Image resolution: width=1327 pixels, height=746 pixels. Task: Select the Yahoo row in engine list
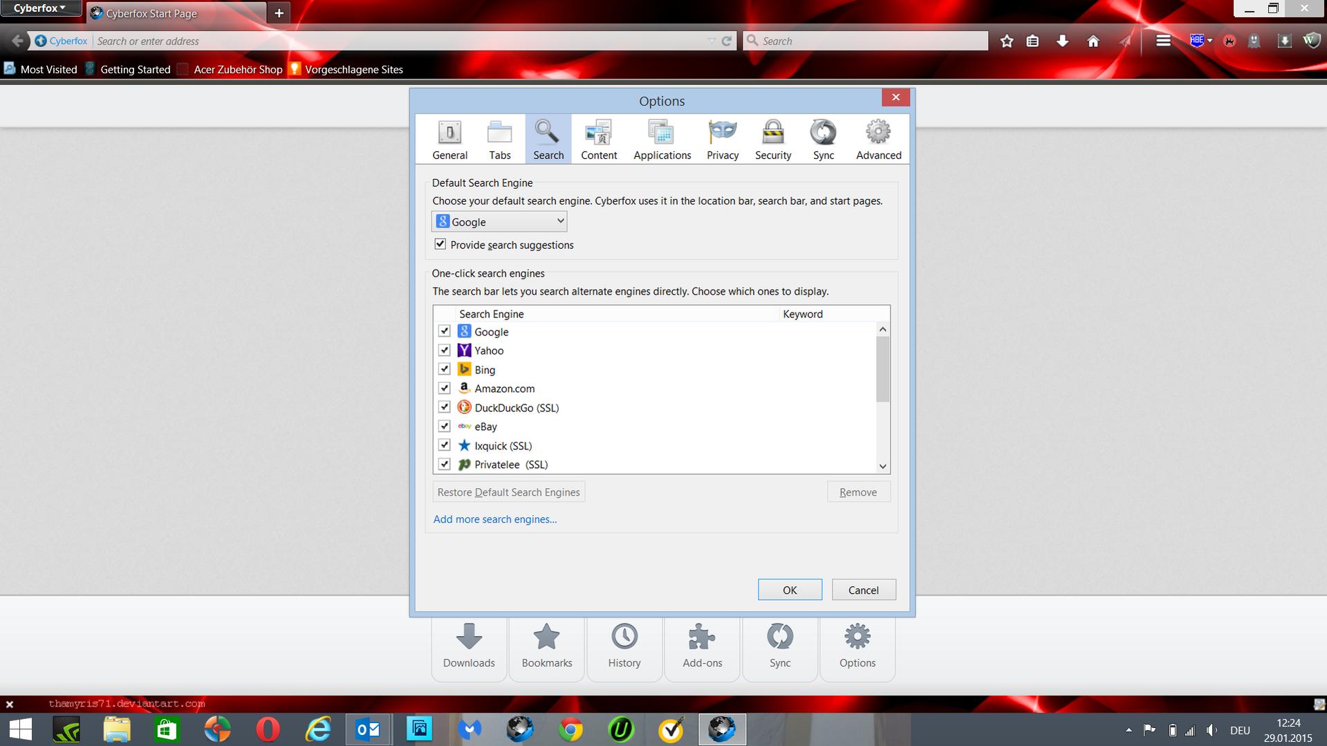pyautogui.click(x=655, y=351)
